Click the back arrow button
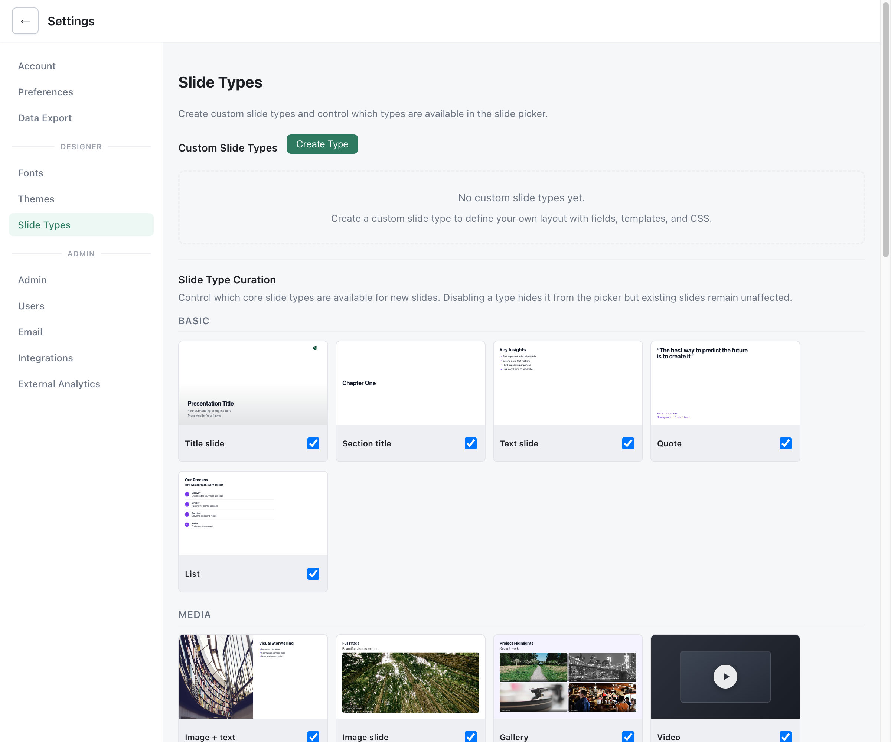891x742 pixels. point(25,21)
